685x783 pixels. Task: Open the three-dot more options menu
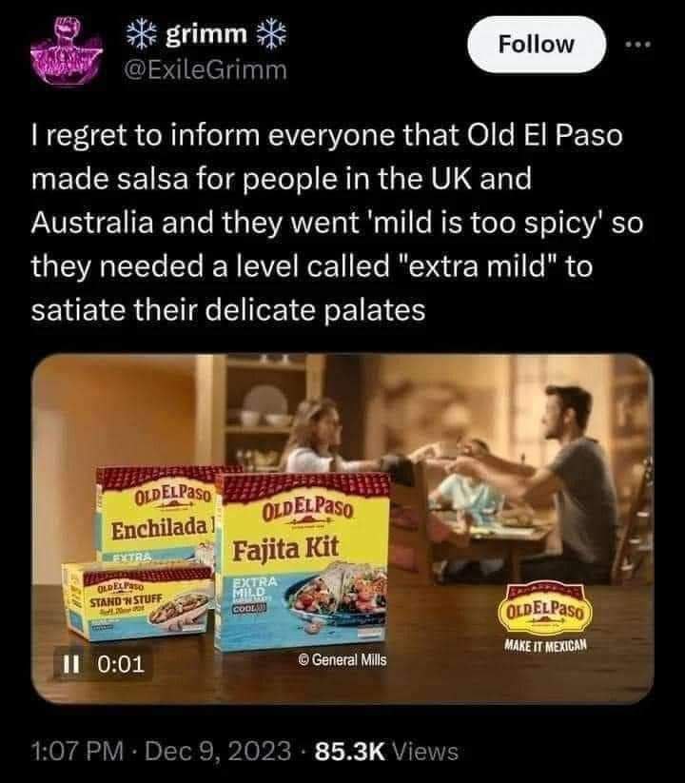[639, 45]
